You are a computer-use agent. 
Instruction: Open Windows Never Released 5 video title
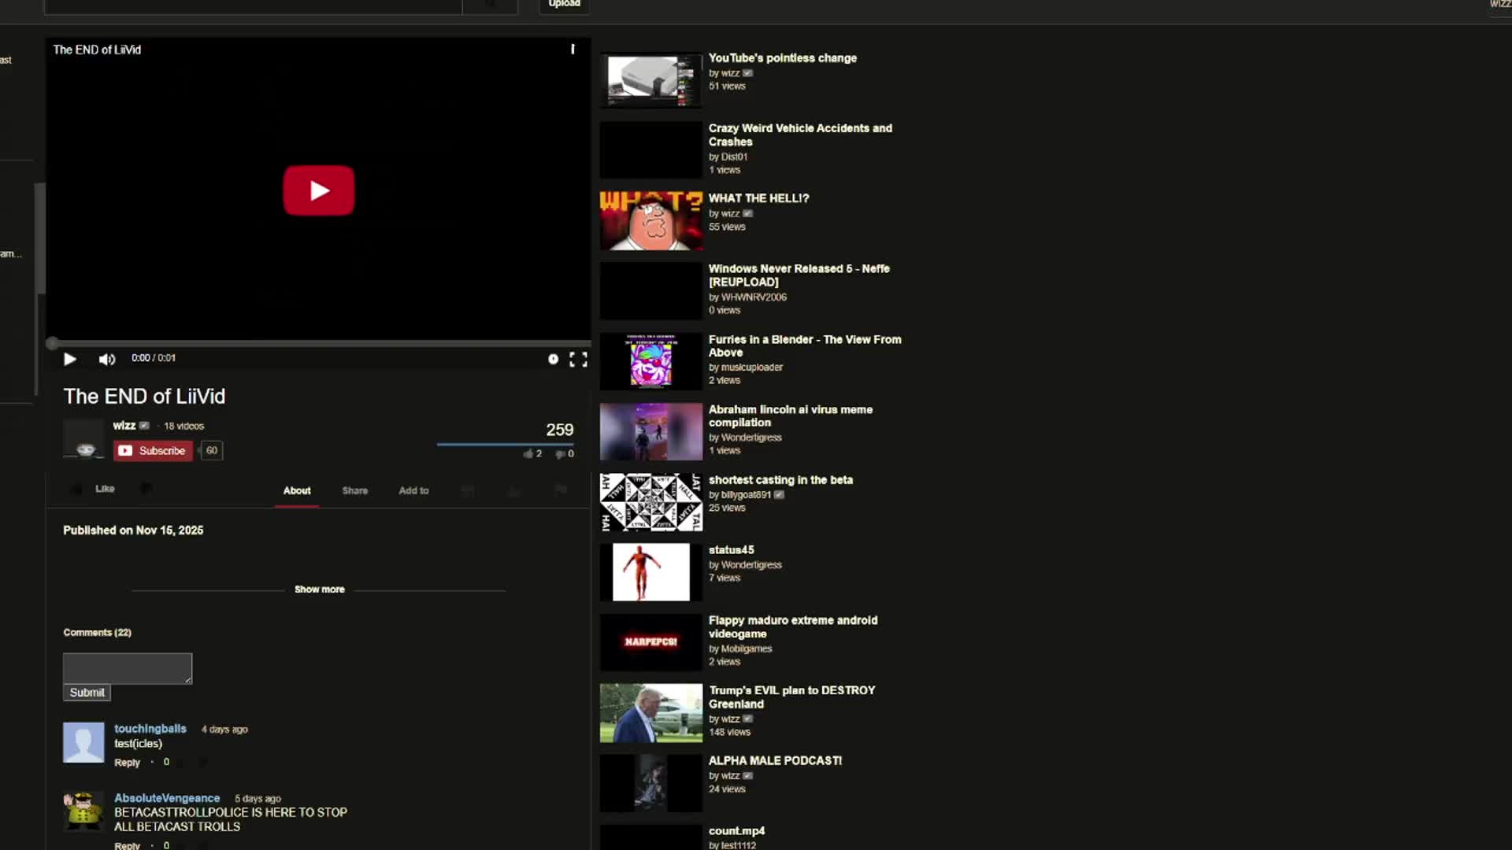coord(799,275)
